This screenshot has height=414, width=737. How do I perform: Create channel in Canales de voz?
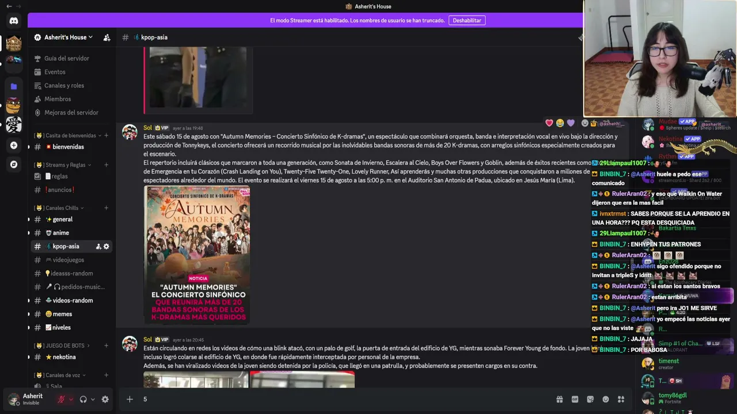click(x=106, y=375)
